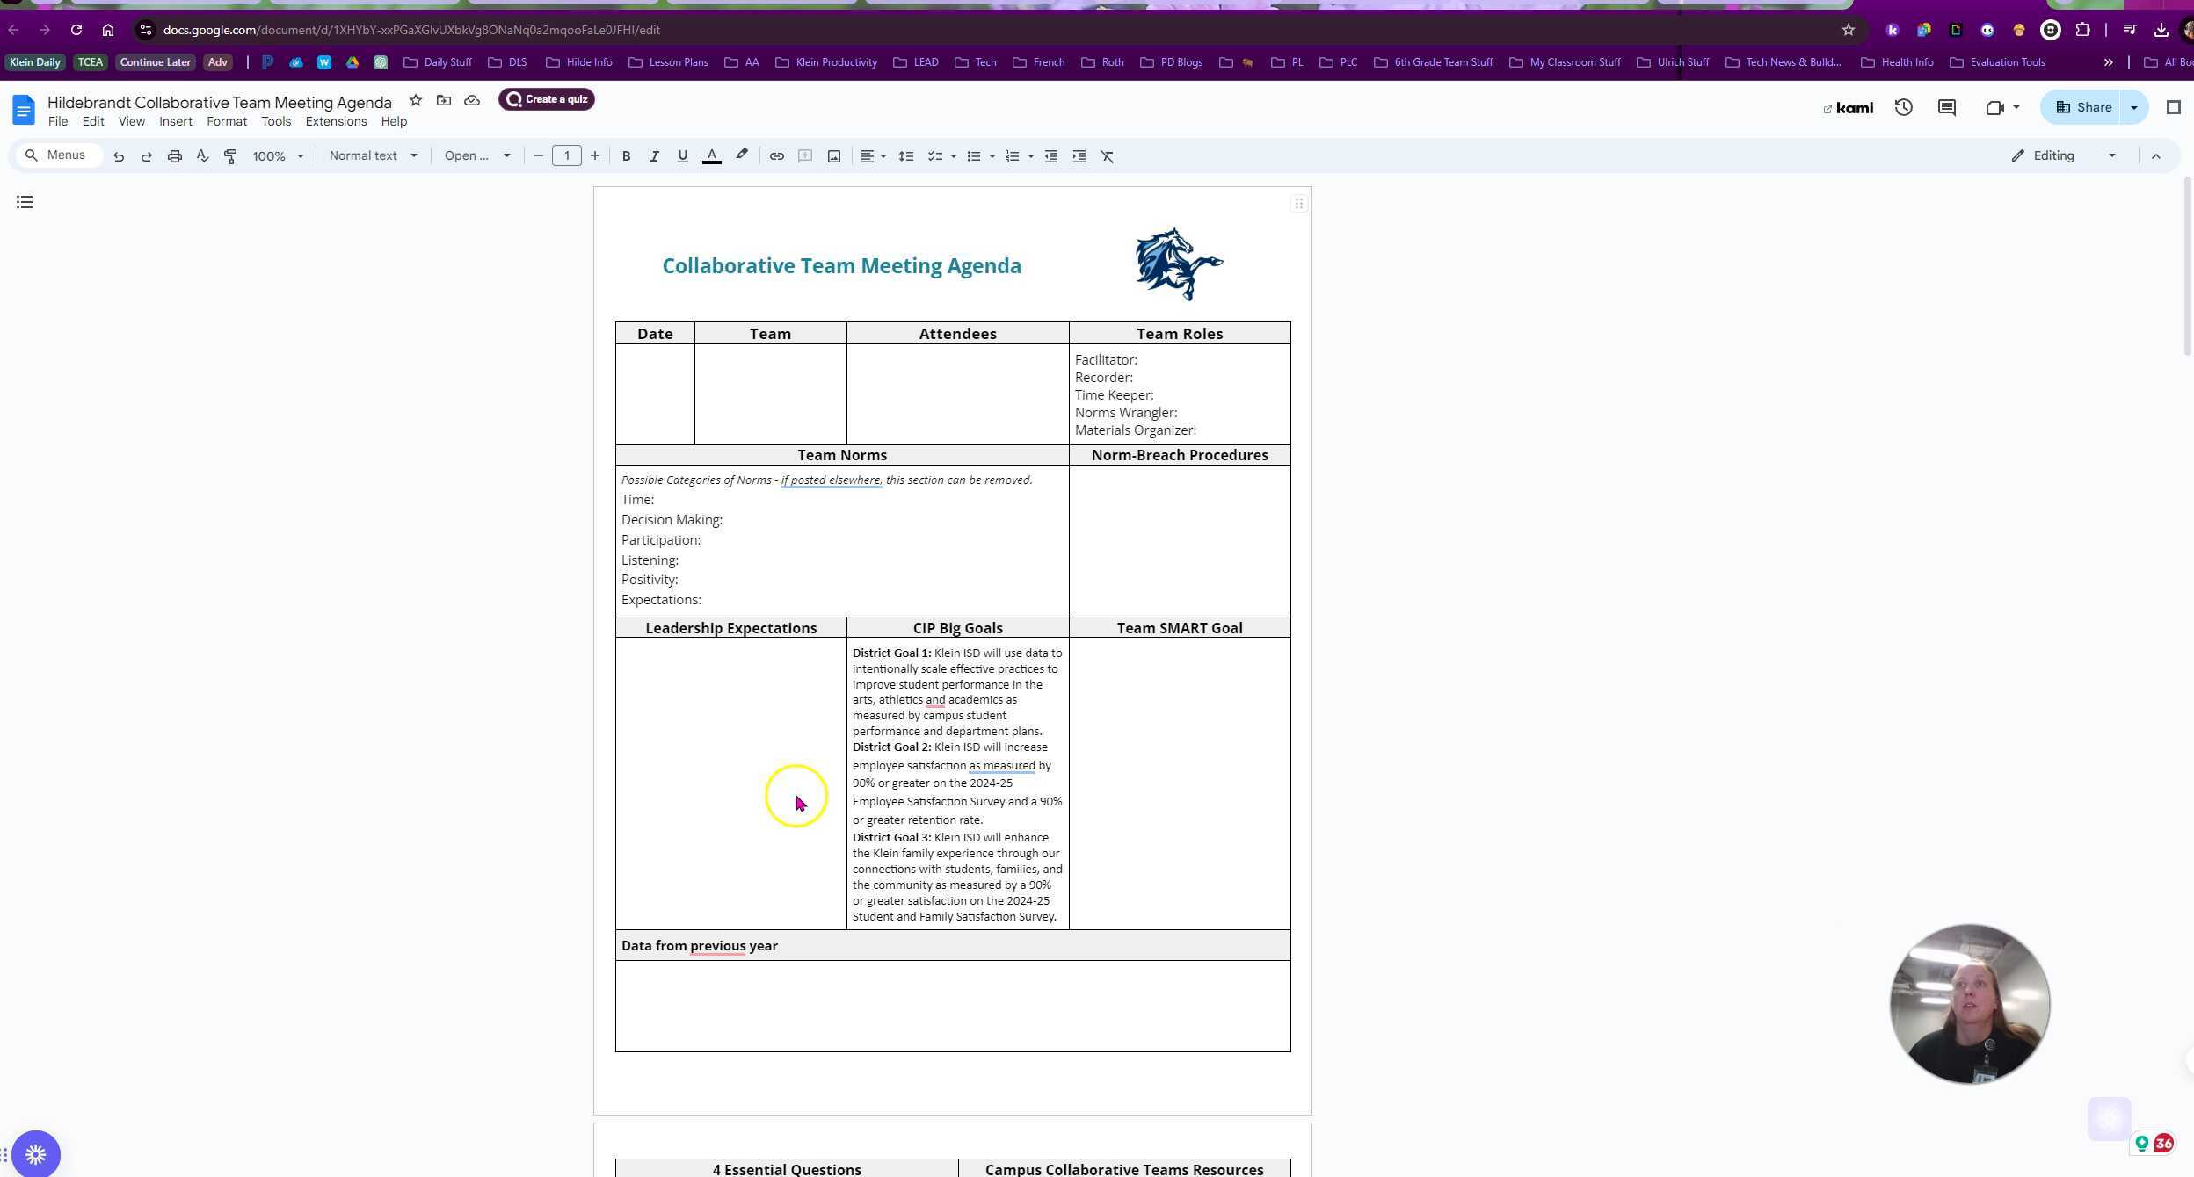This screenshot has height=1177, width=2194.
Task: Open version history clock icon
Action: 1904,107
